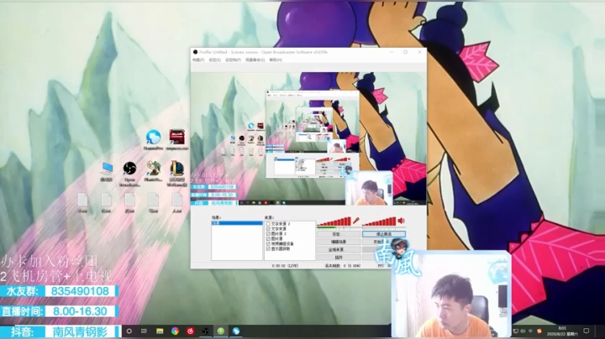Uncheck the 文字来源 source checkbox

(268, 229)
